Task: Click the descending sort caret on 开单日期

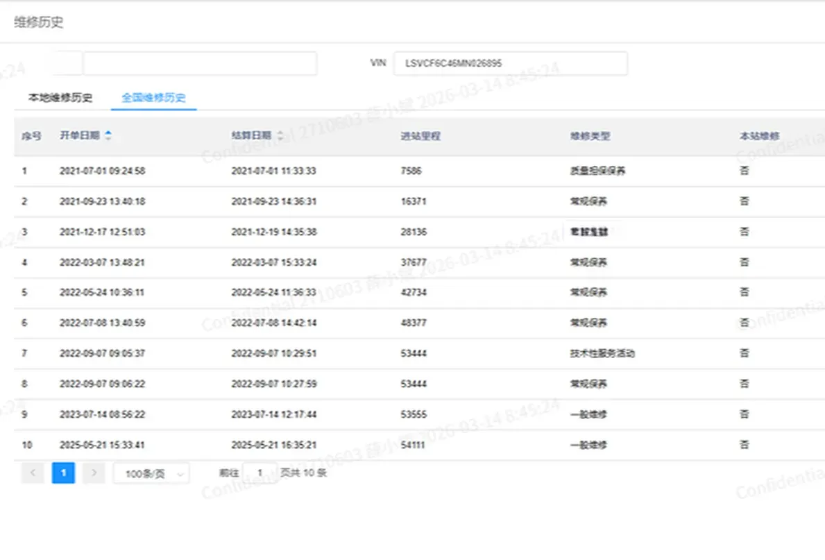Action: (x=109, y=139)
